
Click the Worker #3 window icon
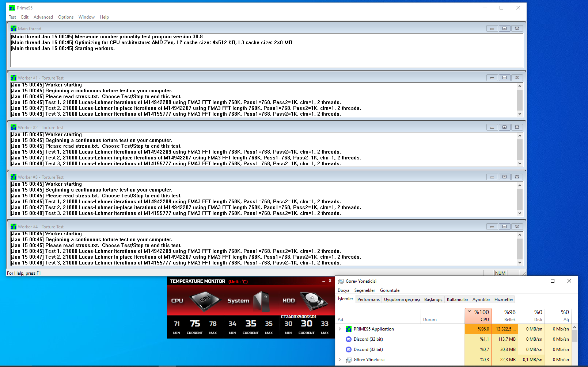[x=14, y=177]
